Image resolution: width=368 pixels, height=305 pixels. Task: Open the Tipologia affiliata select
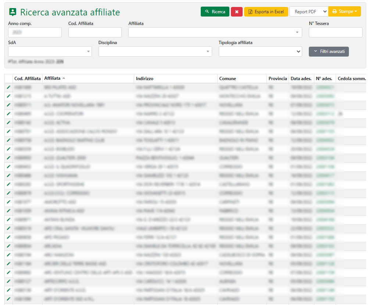tap(260, 52)
